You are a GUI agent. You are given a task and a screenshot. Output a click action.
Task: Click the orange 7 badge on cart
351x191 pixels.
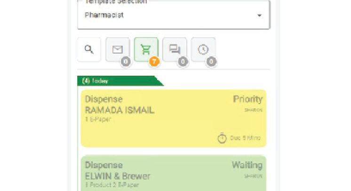153,62
